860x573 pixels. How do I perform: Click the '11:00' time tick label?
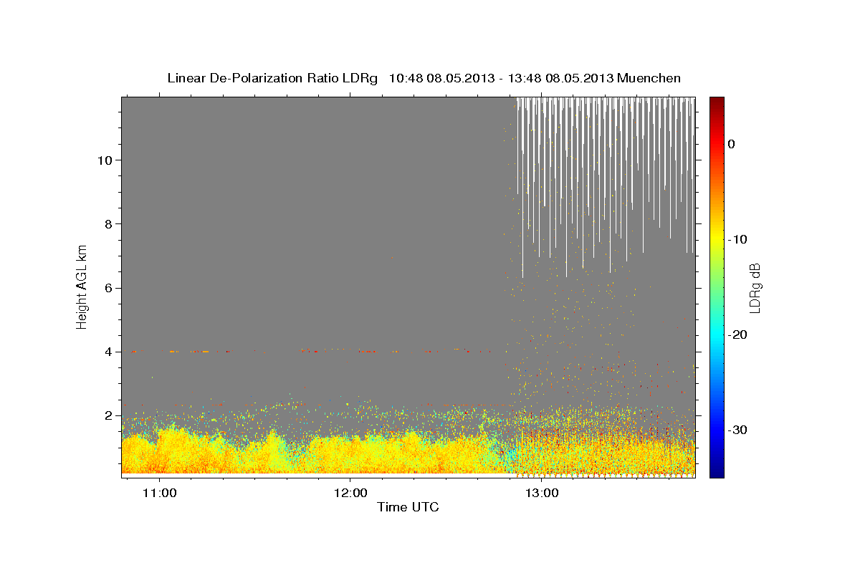pyautogui.click(x=159, y=493)
